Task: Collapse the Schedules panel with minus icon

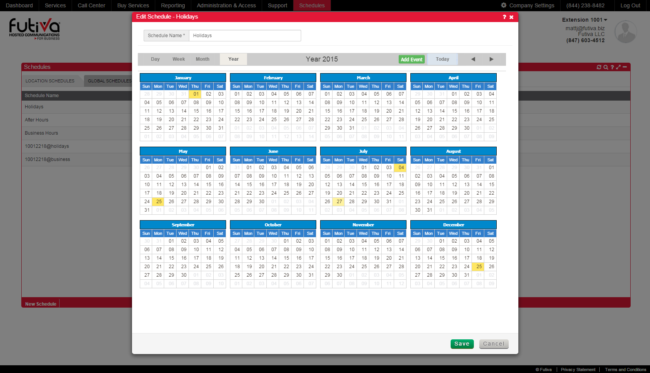Action: pyautogui.click(x=624, y=67)
